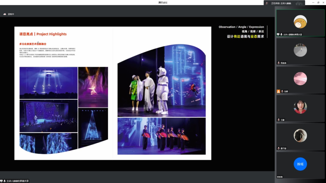Click the speaker avatar in the 正在讲话 bar

[x=267, y=3]
